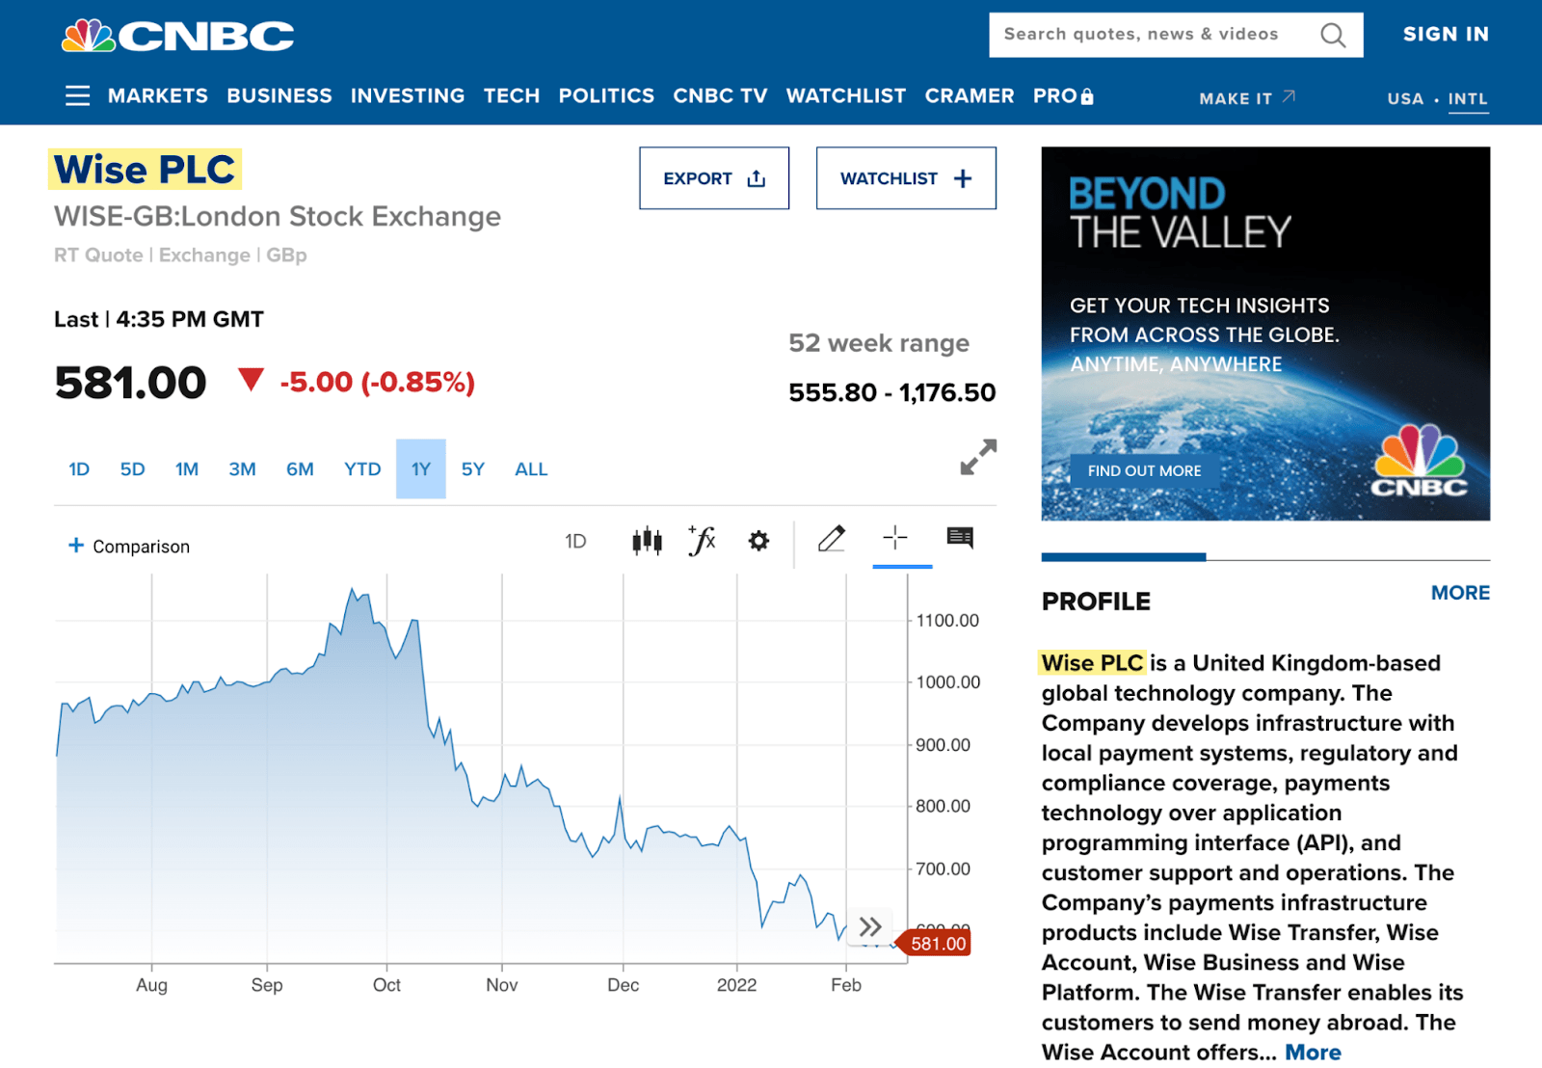Open the fx indicators tool
The width and height of the screenshot is (1542, 1068).
[702, 540]
